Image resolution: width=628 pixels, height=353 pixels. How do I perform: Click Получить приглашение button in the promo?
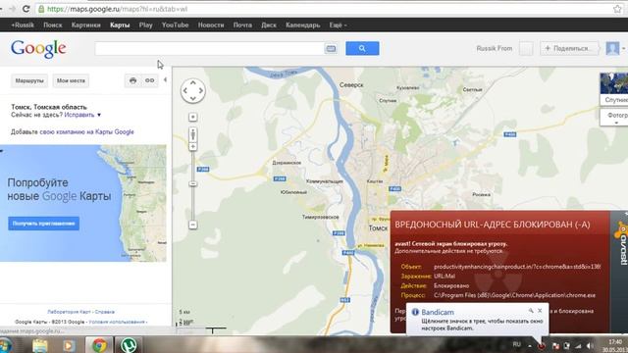click(43, 224)
